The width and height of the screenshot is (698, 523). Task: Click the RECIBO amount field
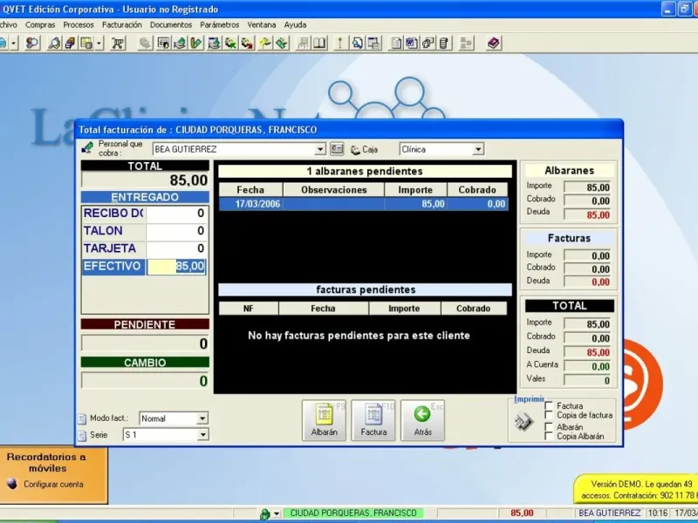tap(176, 214)
